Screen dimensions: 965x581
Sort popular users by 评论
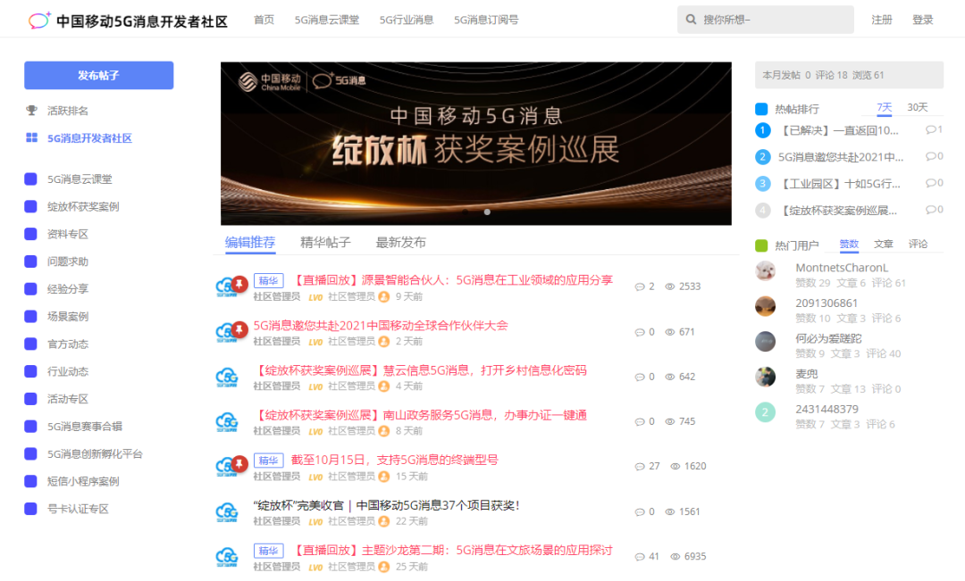tap(918, 244)
